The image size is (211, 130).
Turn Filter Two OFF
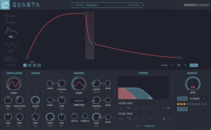click(x=121, y=119)
